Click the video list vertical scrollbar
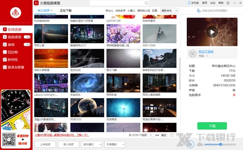 [x=179, y=74]
